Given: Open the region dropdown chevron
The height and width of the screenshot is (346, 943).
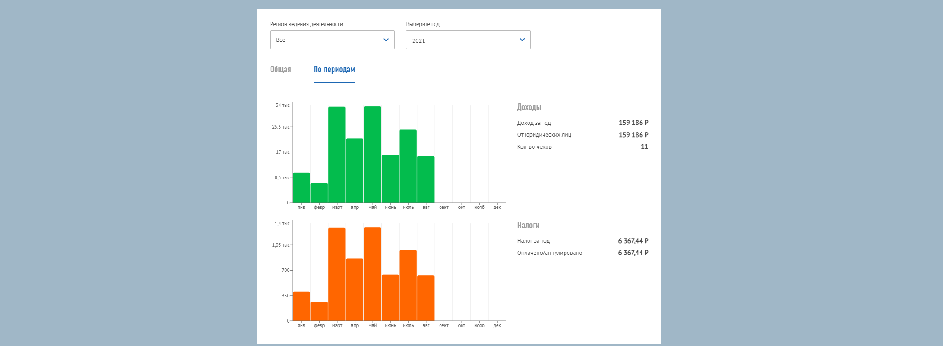Looking at the screenshot, I should (x=386, y=40).
